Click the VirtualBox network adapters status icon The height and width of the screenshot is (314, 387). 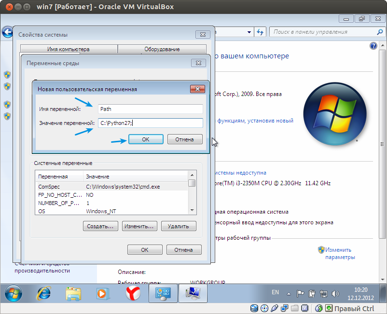coord(285,308)
